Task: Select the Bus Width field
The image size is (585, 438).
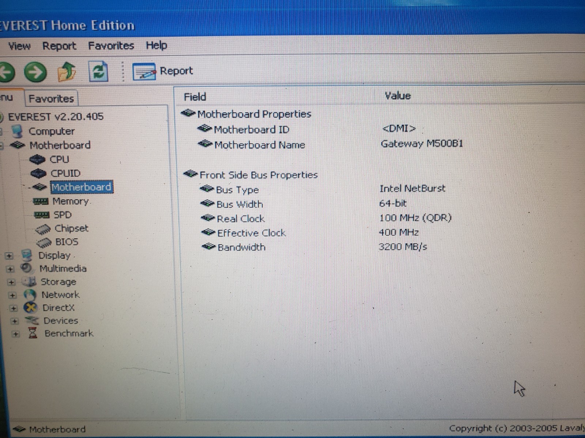Action: (x=239, y=204)
